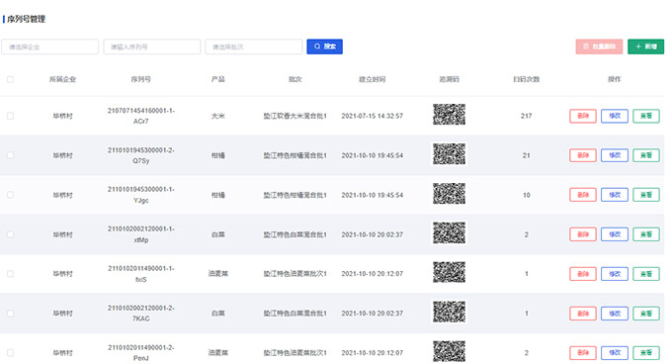Delete the row with serial ending PenJ
672x364 pixels.
point(583,353)
